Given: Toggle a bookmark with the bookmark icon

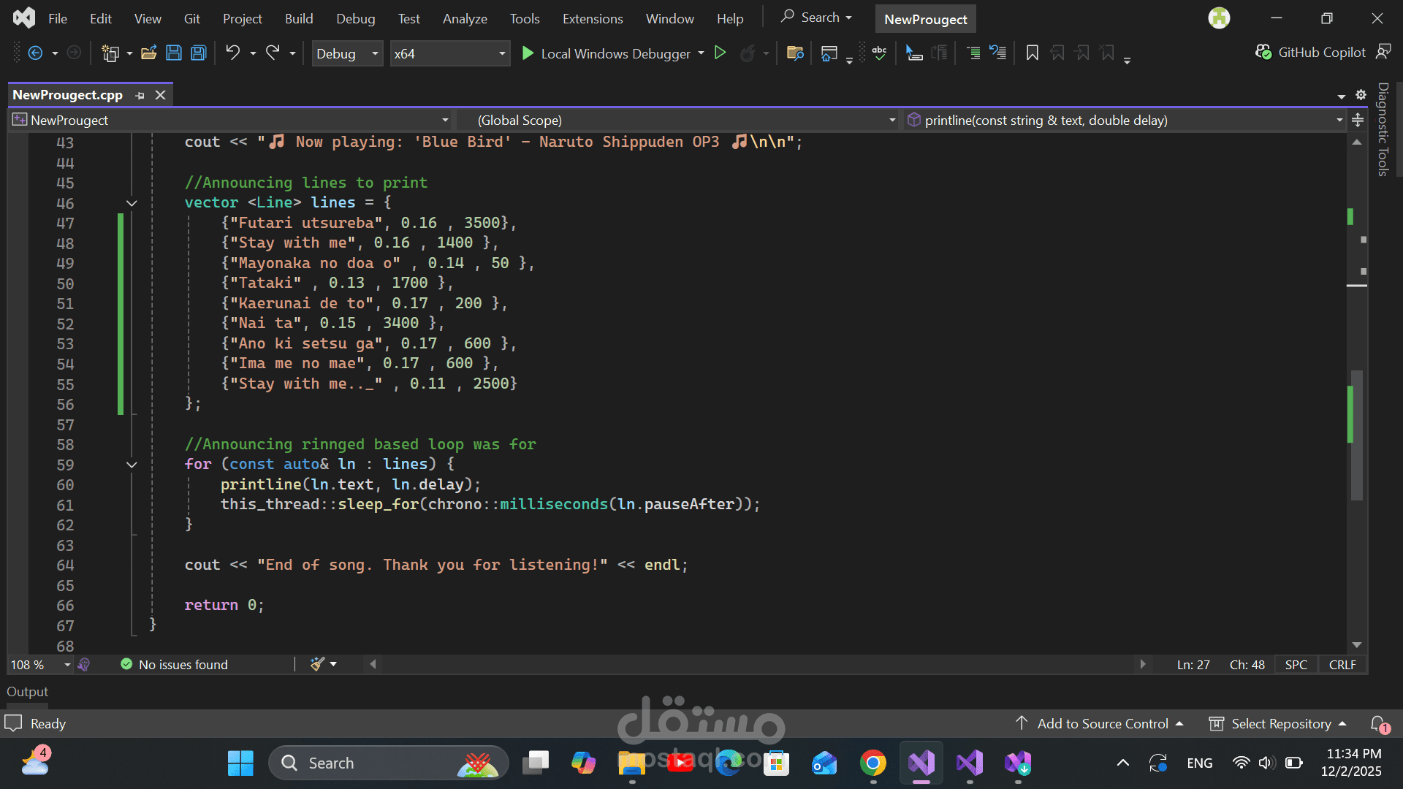Looking at the screenshot, I should point(1032,53).
